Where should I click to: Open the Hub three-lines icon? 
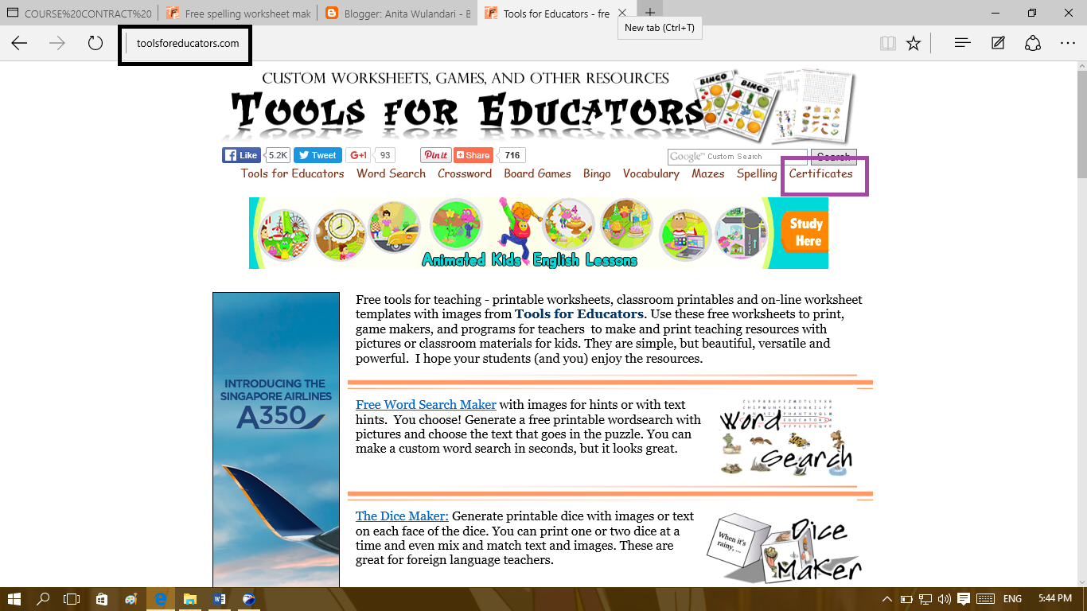pos(962,43)
